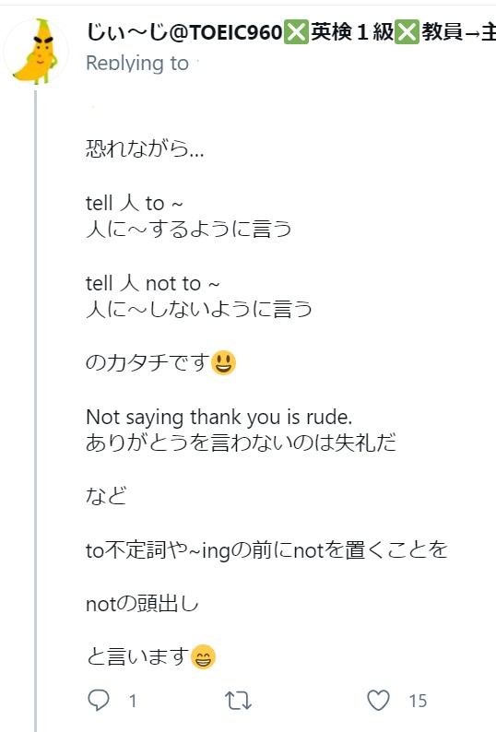
Task: Click the 'Replying to' link
Action: click(x=137, y=63)
